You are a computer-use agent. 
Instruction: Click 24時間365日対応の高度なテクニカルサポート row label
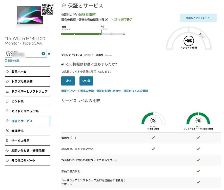point(89,160)
